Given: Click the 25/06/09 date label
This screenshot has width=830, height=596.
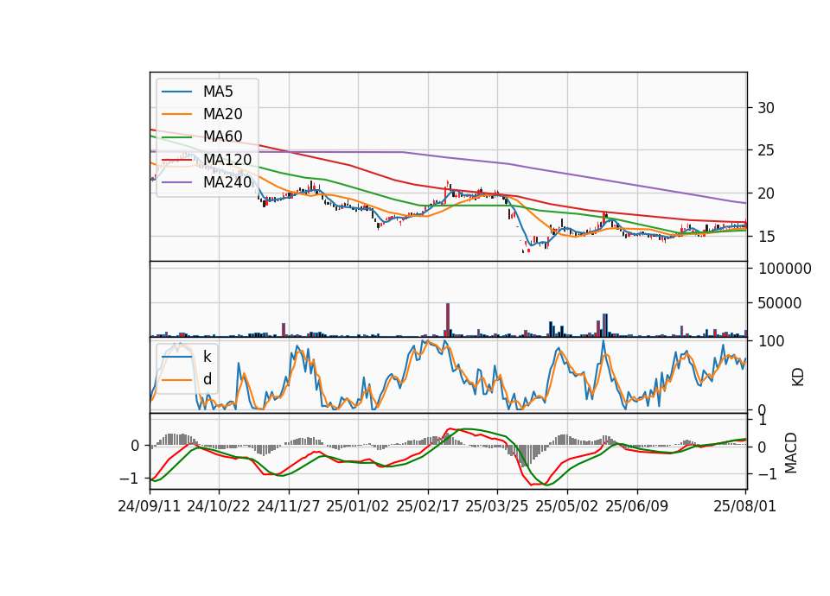Looking at the screenshot, I should [637, 506].
